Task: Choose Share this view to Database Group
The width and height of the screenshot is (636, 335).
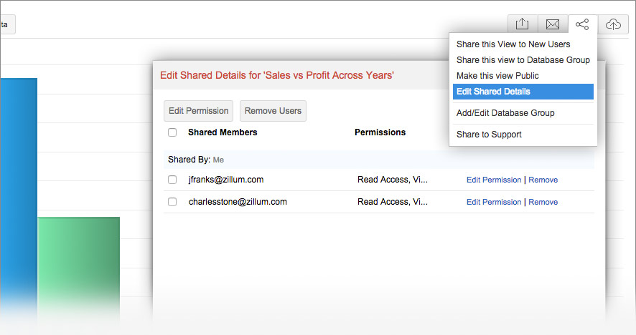Action: [523, 60]
